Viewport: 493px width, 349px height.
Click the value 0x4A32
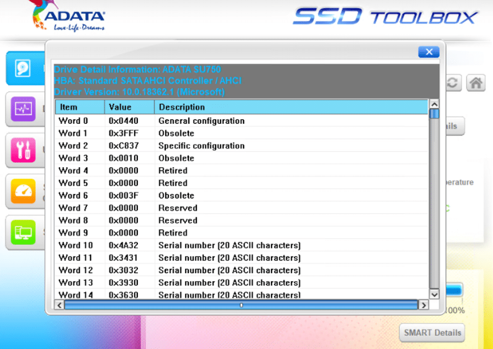pos(124,245)
